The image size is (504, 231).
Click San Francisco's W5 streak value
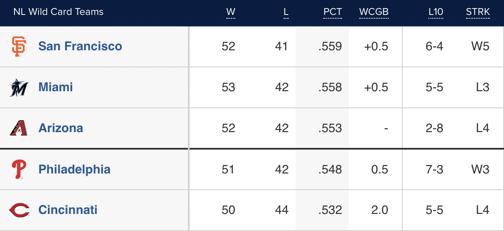480,46
